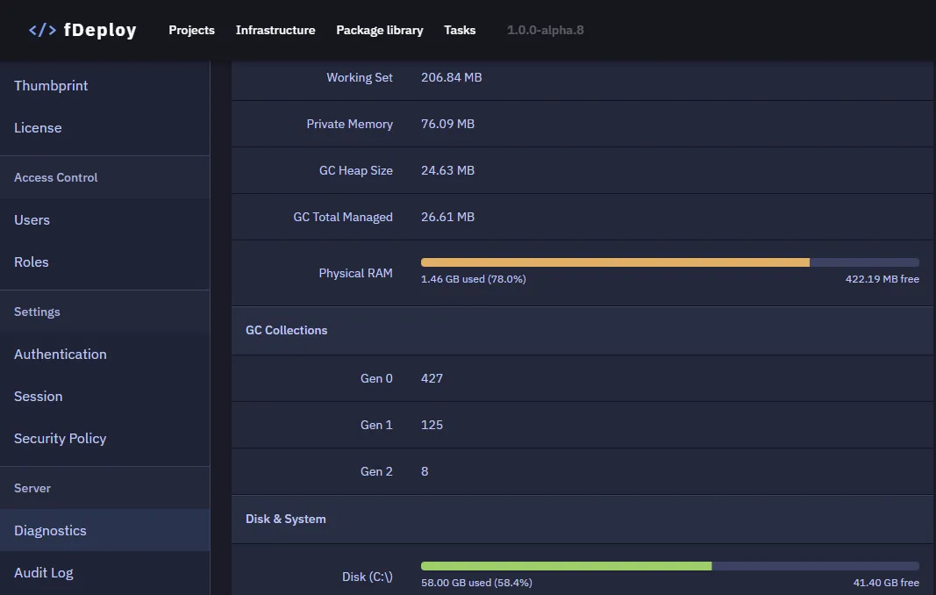Click the 1.0.0-alpha.8 version label
This screenshot has height=595, width=936.
click(x=545, y=30)
